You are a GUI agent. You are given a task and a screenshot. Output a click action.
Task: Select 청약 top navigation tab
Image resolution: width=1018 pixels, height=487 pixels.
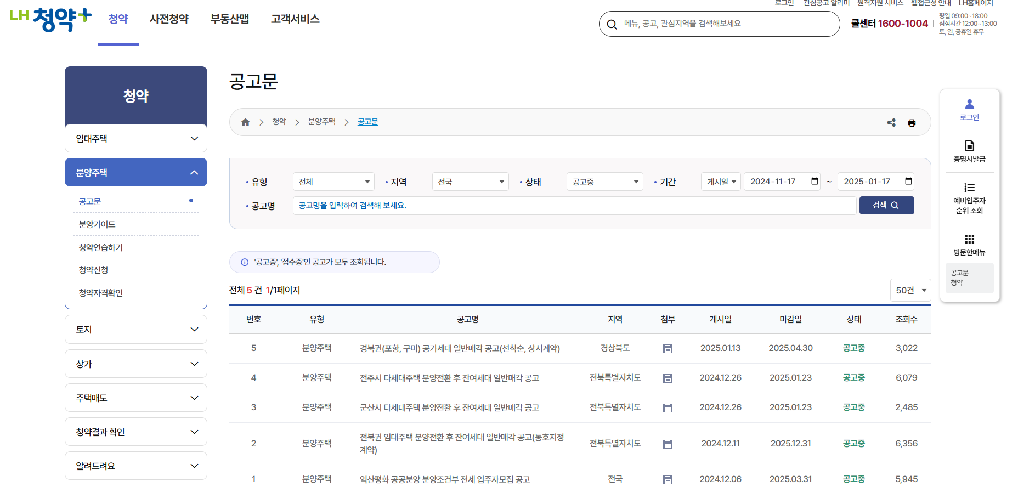click(x=118, y=19)
